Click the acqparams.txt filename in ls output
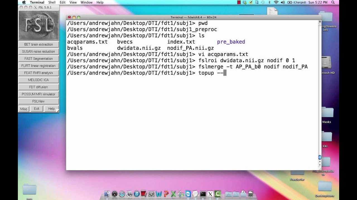The height and width of the screenshot is (200, 357). [x=87, y=42]
